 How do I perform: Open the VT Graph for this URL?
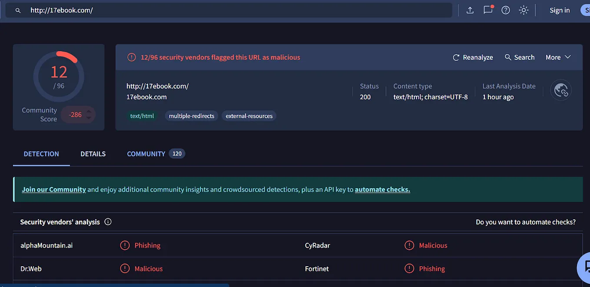click(560, 90)
